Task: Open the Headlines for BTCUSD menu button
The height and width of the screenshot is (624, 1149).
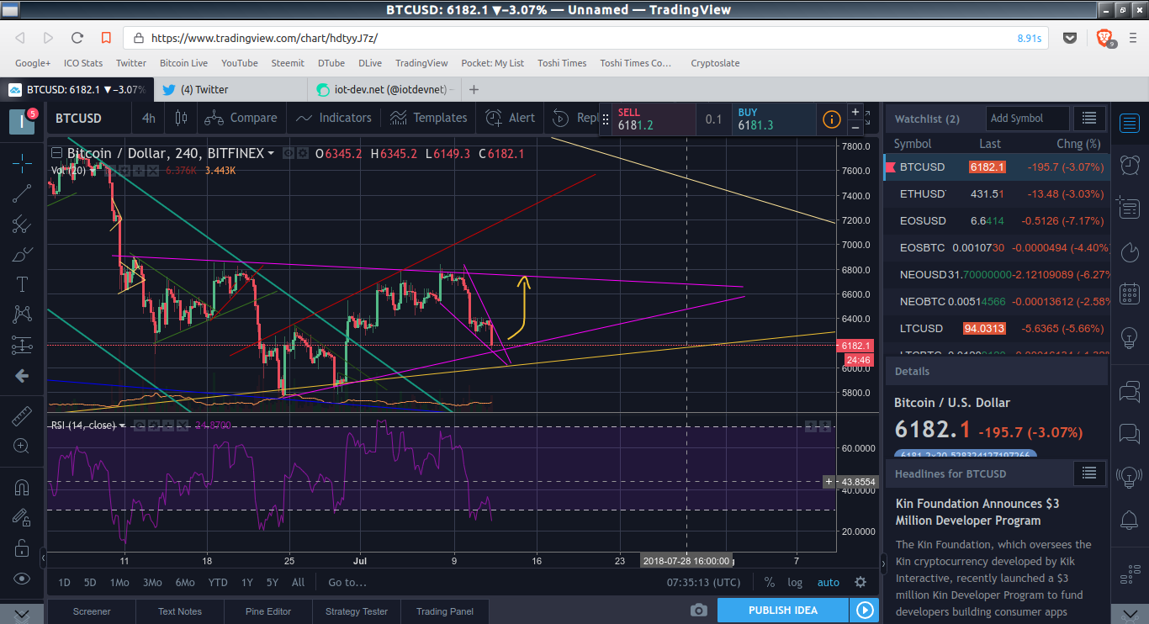Action: pyautogui.click(x=1089, y=473)
